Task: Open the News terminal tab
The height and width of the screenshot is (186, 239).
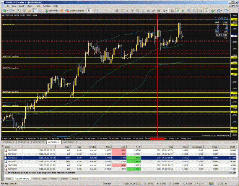Action: [x=35, y=179]
